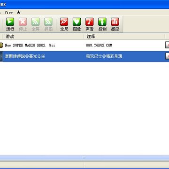The image size is (169, 169).
Task: Click the 全屏 fullscreen toolbar icon
Action: tap(36, 24)
